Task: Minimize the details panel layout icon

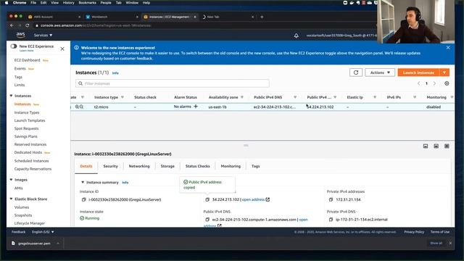Action: click(x=426, y=146)
